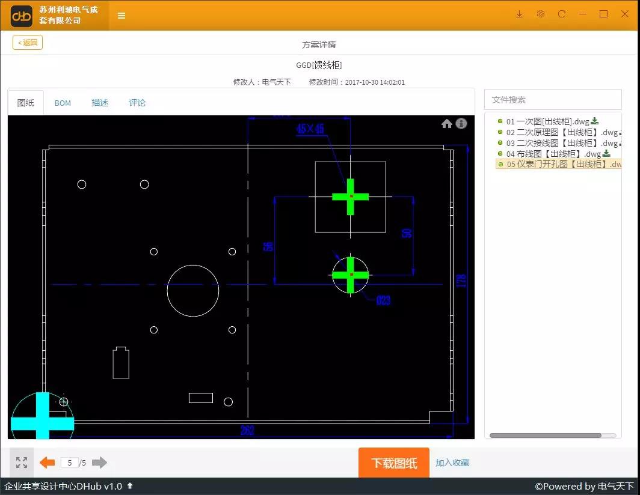This screenshot has width=640, height=495.
Task: Click the GGD[馈线柜] title text
Action: click(319, 65)
